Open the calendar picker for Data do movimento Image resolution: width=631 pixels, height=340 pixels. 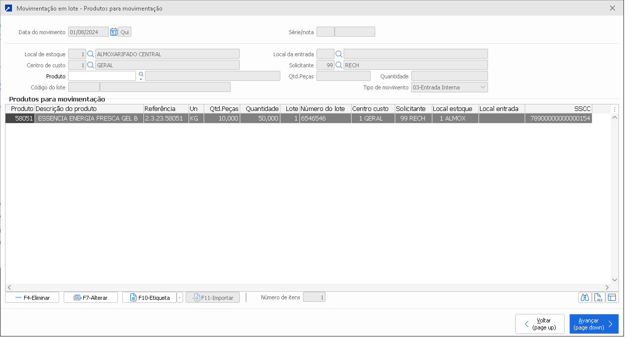tap(114, 32)
